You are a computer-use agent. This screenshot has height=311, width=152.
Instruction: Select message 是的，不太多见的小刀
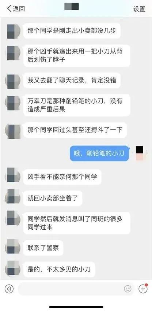[59, 269]
